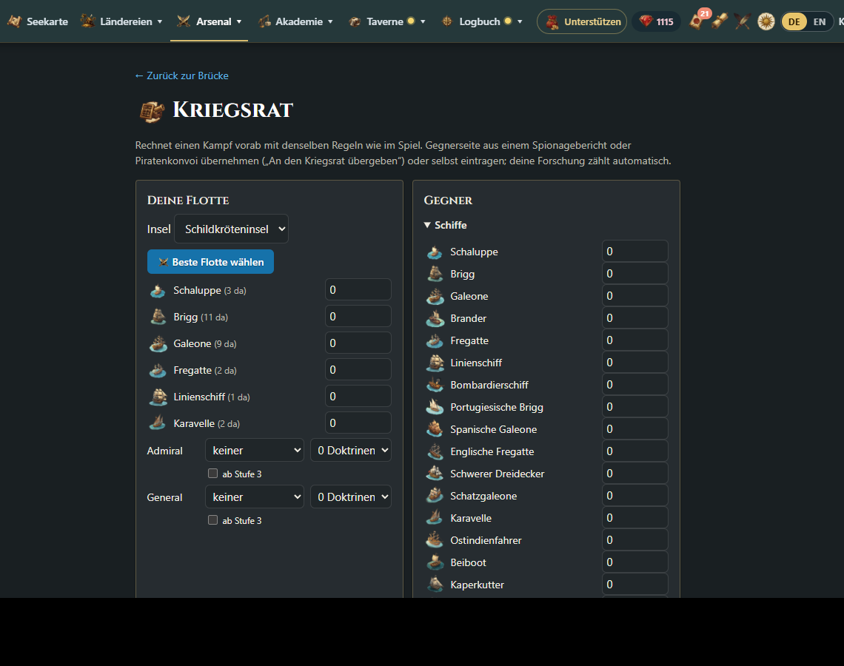Click the 'Englische Fregatte' label

pyautogui.click(x=492, y=452)
